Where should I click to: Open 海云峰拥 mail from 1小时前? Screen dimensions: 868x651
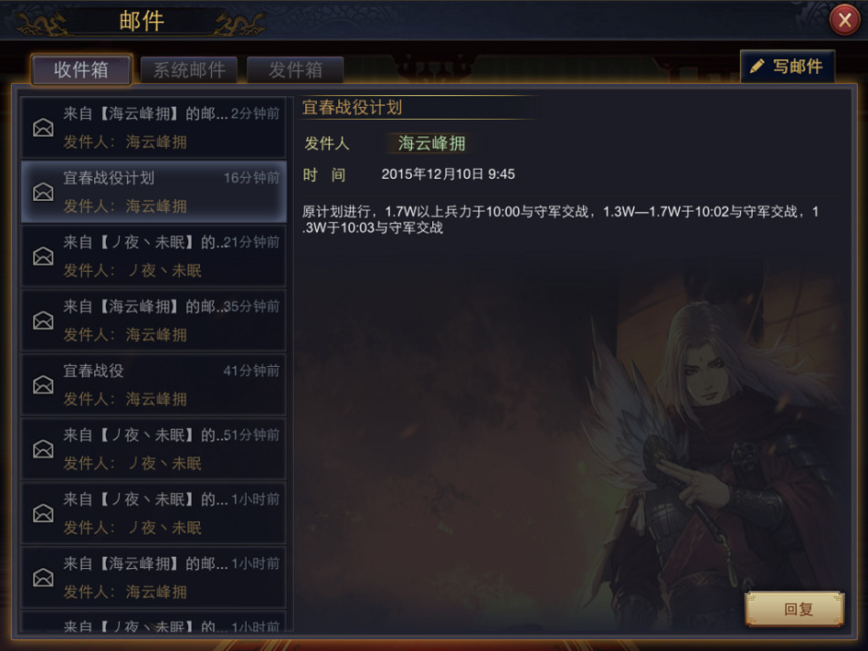(153, 577)
